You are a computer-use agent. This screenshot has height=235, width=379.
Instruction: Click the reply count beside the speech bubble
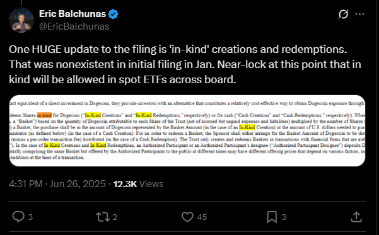point(30,217)
